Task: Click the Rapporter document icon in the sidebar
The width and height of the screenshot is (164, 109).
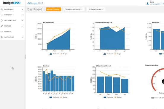Action: tap(1, 15)
